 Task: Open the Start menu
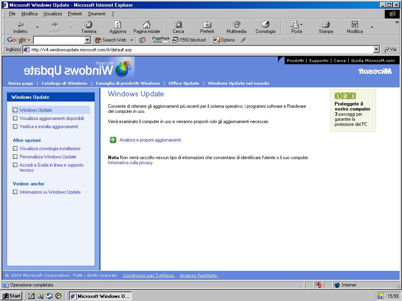pos(11,296)
